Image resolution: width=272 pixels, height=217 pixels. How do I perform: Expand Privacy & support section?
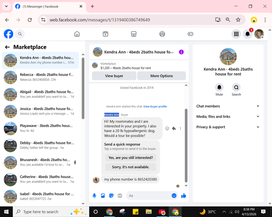[x=228, y=127]
